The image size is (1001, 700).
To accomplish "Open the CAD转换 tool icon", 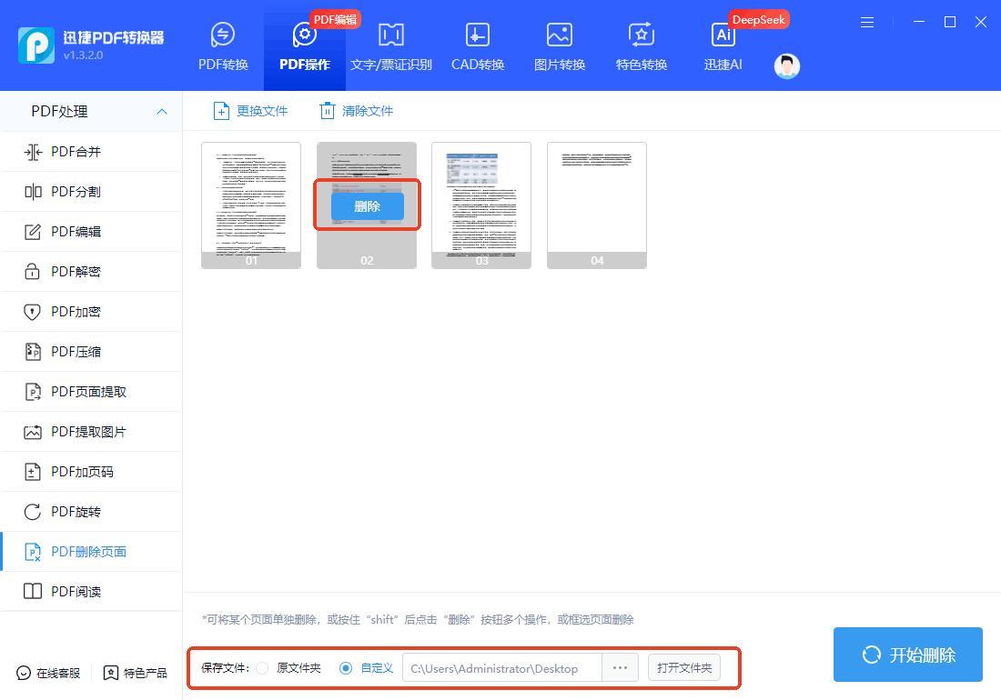I will click(x=477, y=35).
